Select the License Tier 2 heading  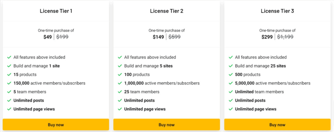coord(166,11)
